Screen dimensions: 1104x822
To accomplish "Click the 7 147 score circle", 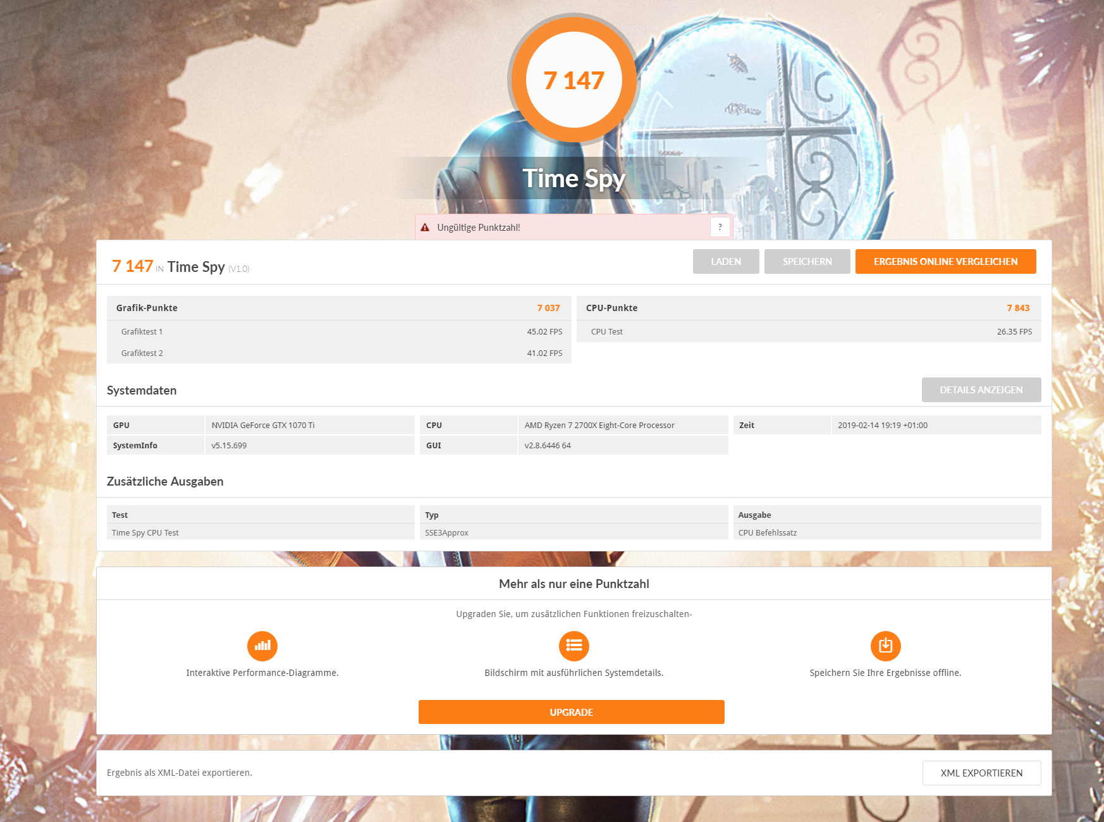I will coord(574,80).
